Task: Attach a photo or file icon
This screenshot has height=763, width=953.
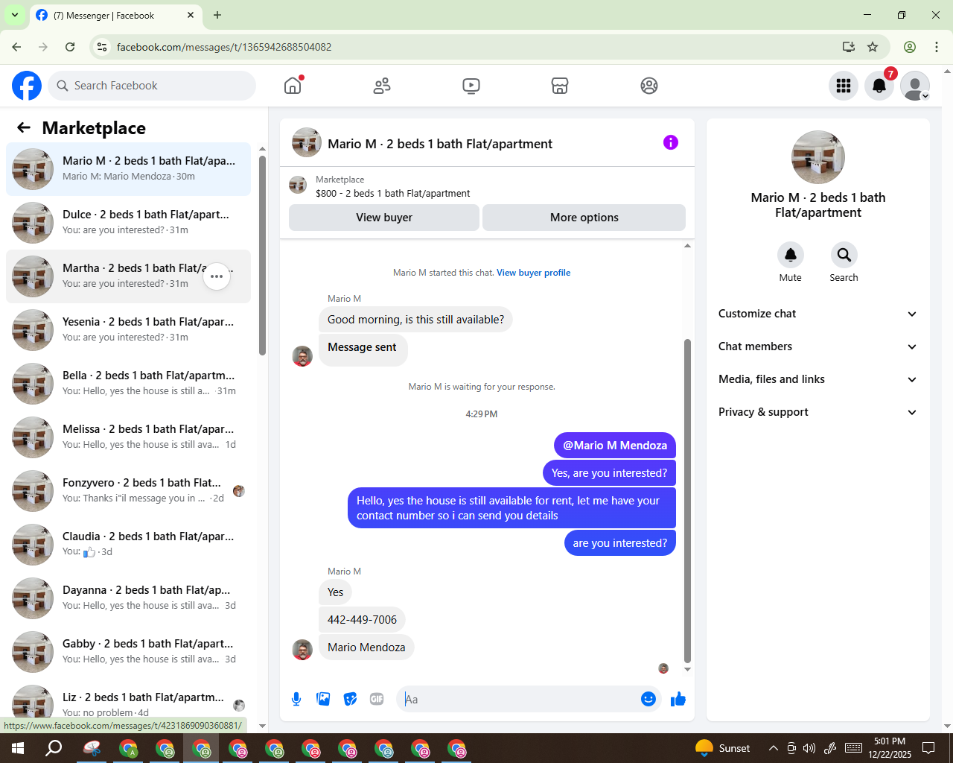Action: [323, 699]
